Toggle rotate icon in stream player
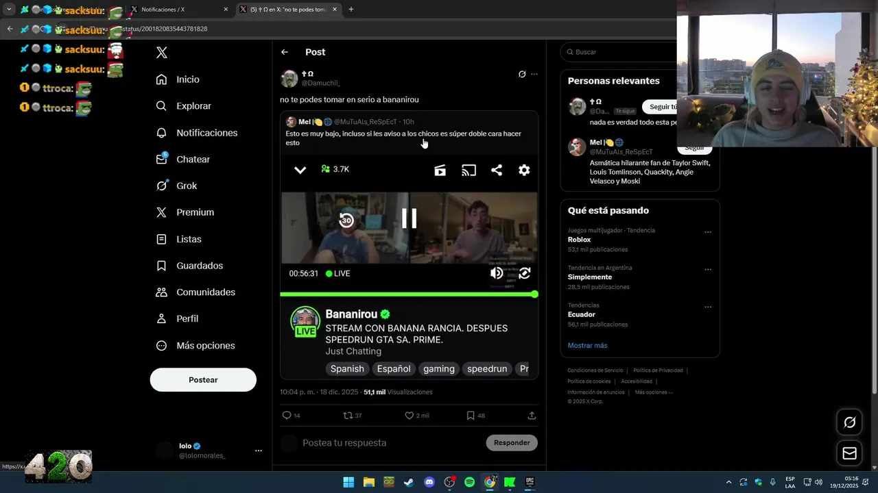Image resolution: width=878 pixels, height=493 pixels. pyautogui.click(x=525, y=273)
